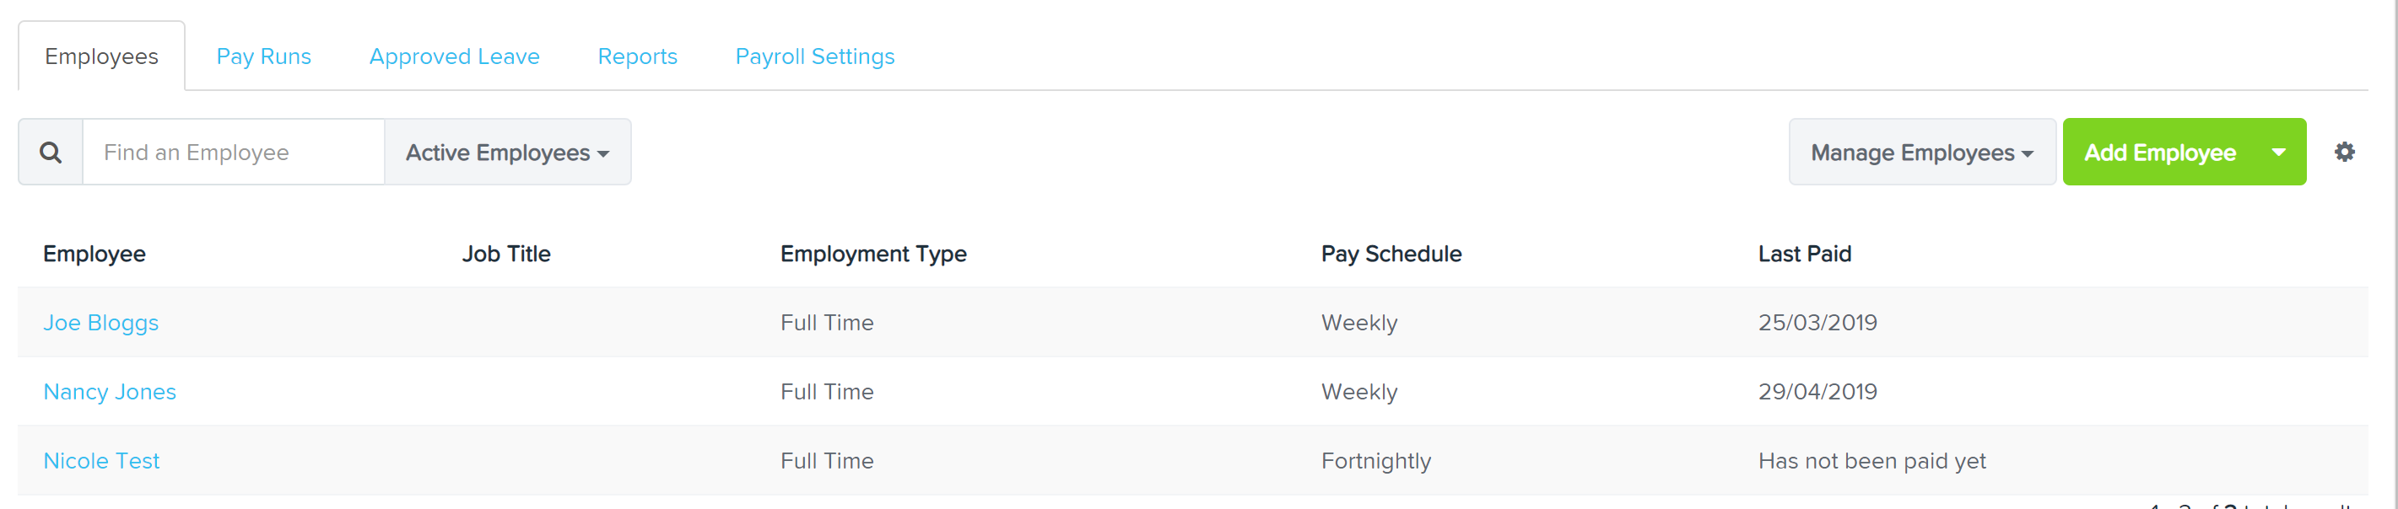Click the search magnifier icon
This screenshot has width=2398, height=509.
[51, 152]
